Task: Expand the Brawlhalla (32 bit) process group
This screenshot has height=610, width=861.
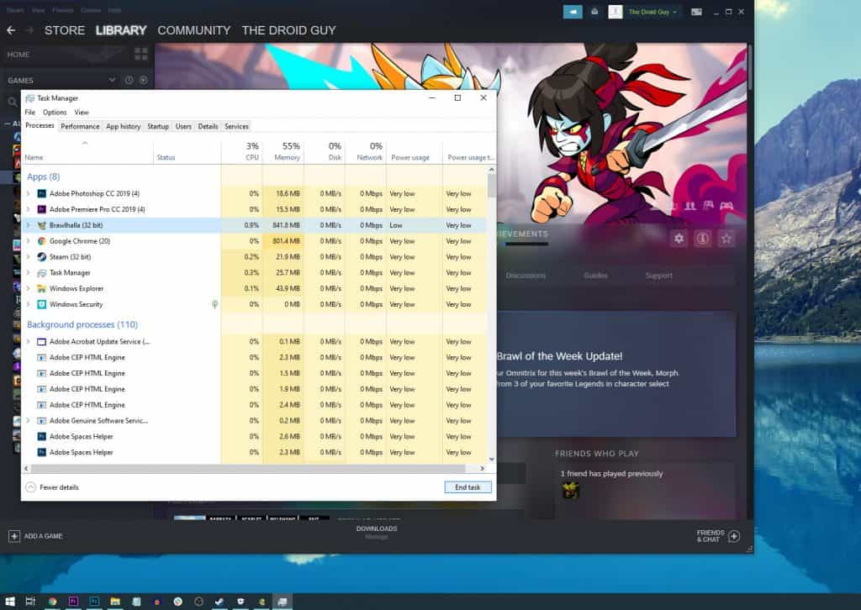Action: point(29,225)
